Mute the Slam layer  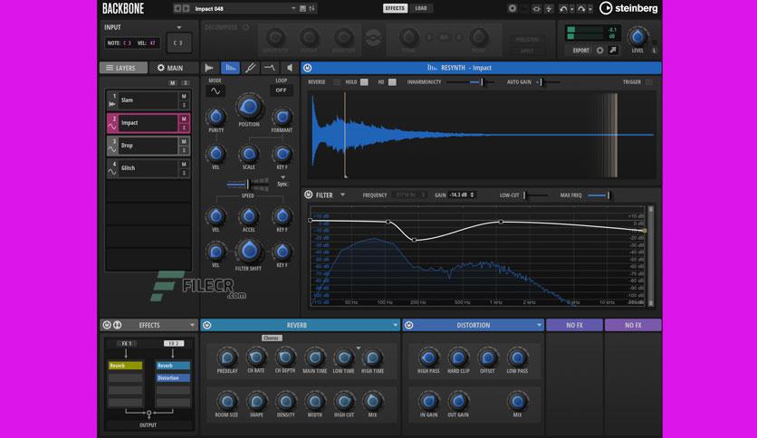pos(184,97)
